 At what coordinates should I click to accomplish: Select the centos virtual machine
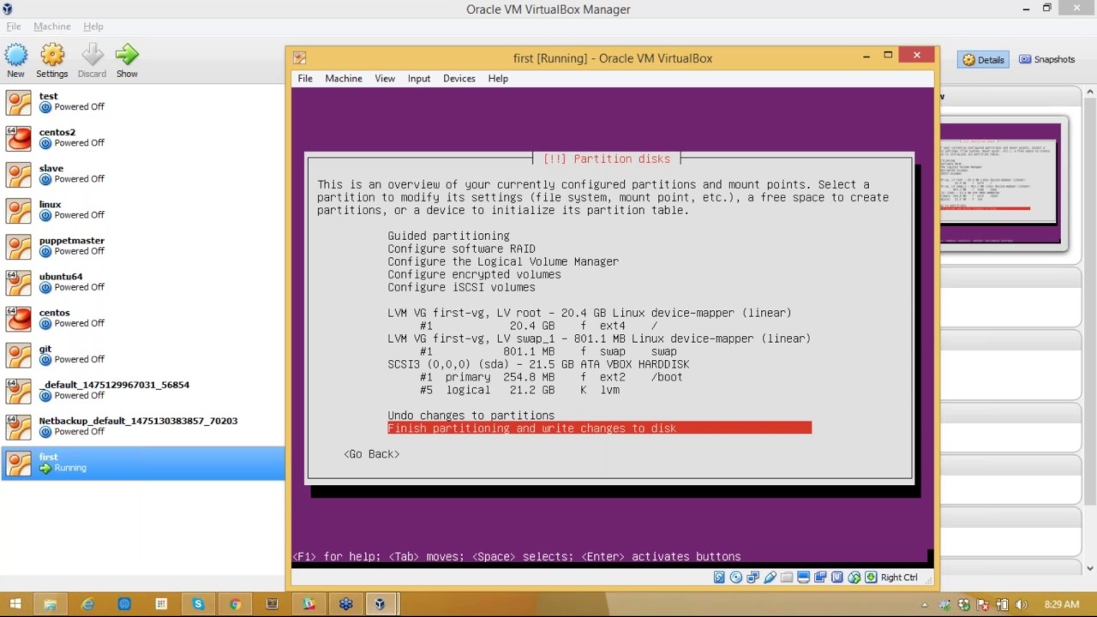(142, 318)
